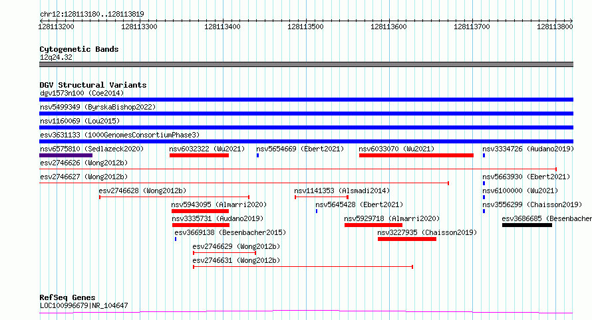Screen dimensions: 592x320
Task: Open the esv3686685 (Besenbacher) label
Action: pyautogui.click(x=547, y=218)
